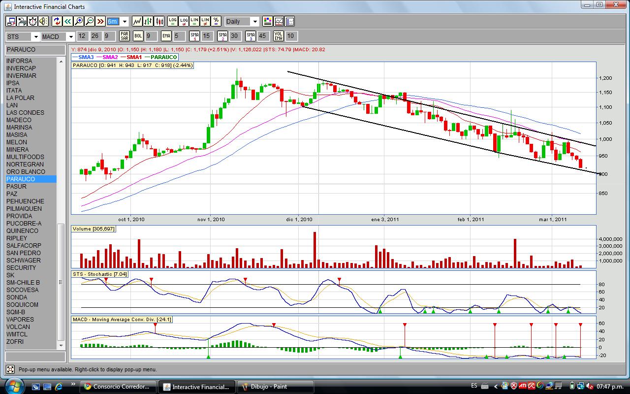Toggle the SMA 1 moving average
Image resolution: width=630 pixels, height=394 pixels.
[x=194, y=36]
